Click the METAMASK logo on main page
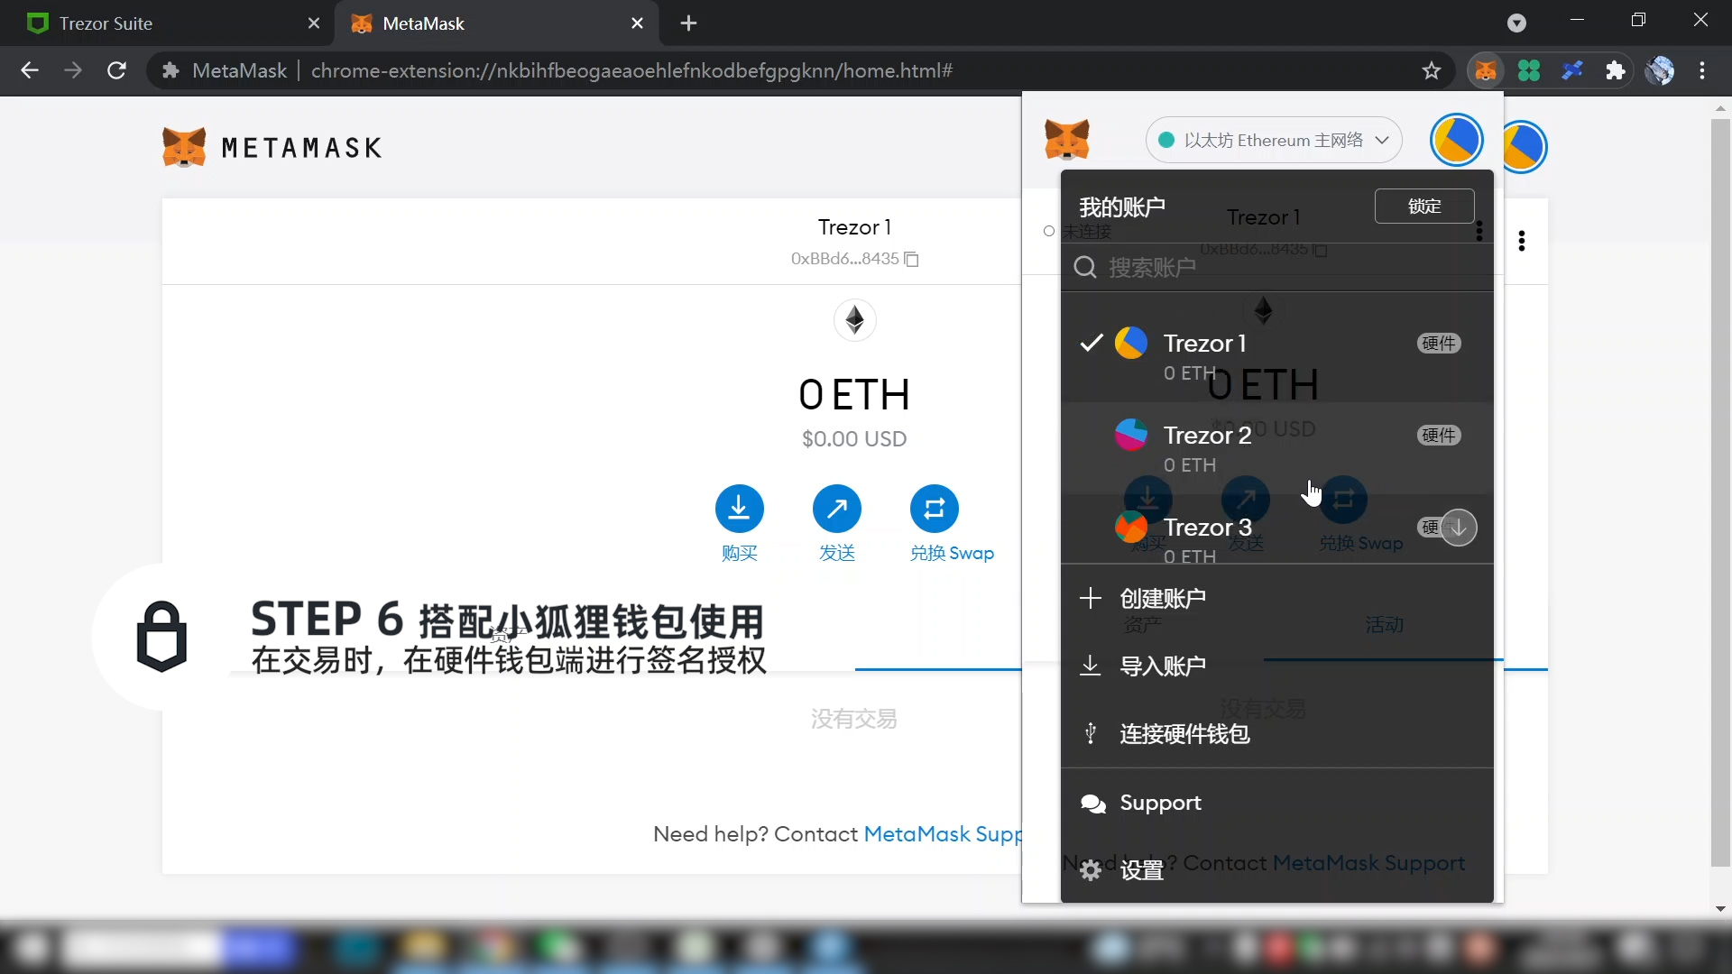This screenshot has width=1732, height=974. point(272,147)
